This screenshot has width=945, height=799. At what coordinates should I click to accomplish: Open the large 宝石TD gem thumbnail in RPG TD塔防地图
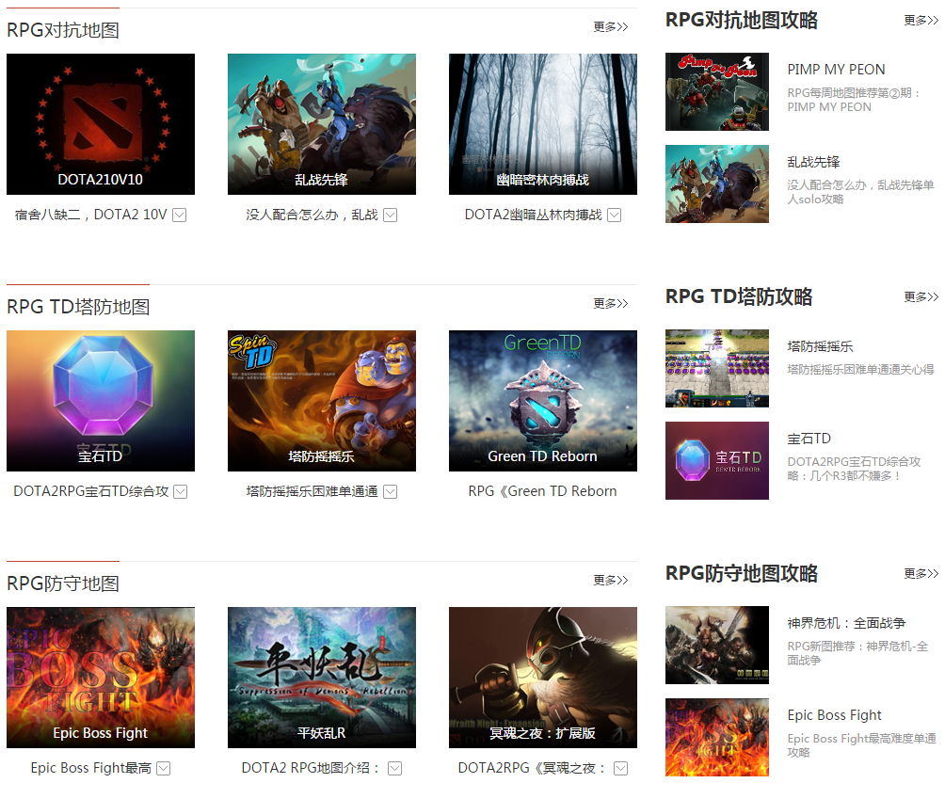pos(101,401)
